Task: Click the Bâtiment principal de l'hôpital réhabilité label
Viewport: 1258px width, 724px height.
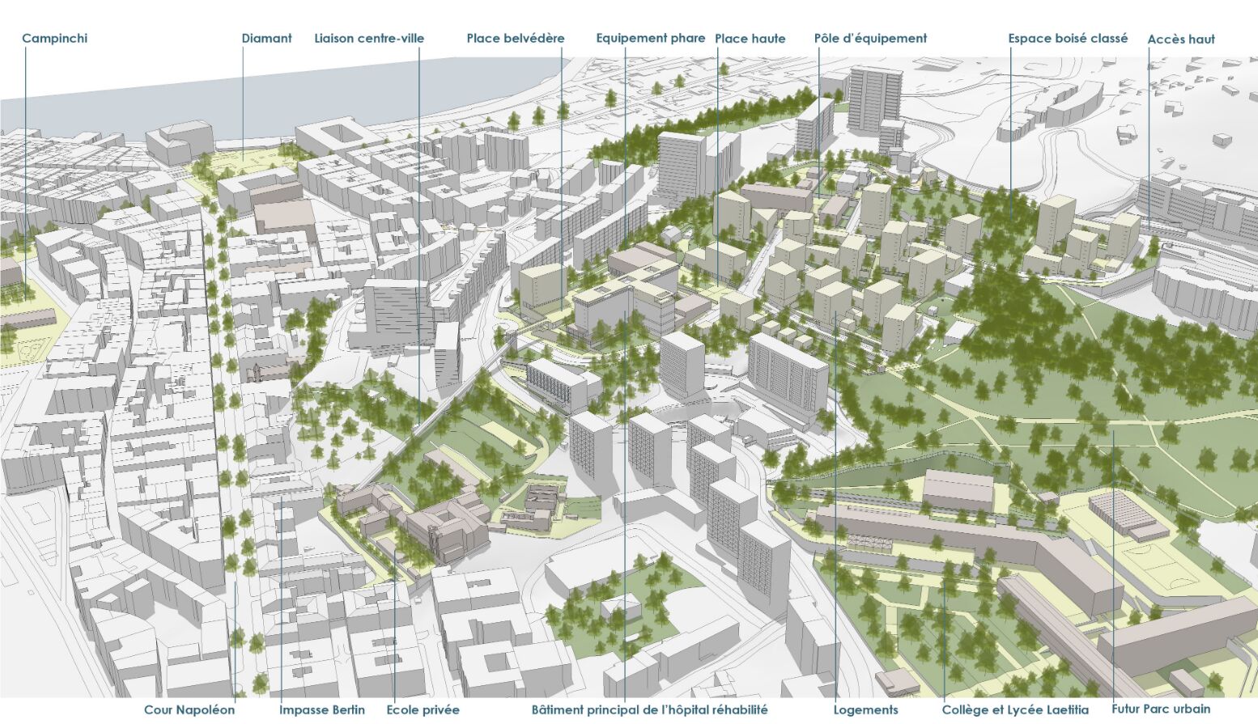Action: (649, 710)
